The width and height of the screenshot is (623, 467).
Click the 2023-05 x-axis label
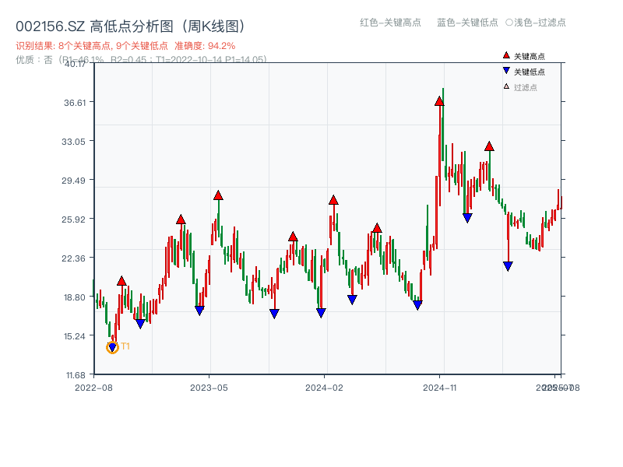pos(209,388)
